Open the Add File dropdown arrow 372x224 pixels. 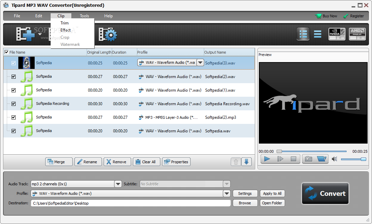40,34
